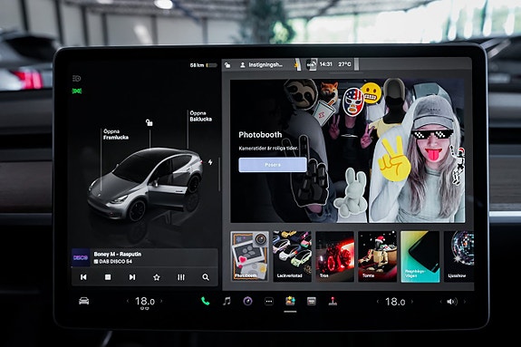Viewport: 521px width, 347px height.
Task: Open the front trunk (Öppna Framlucka)
Action: coord(116,134)
